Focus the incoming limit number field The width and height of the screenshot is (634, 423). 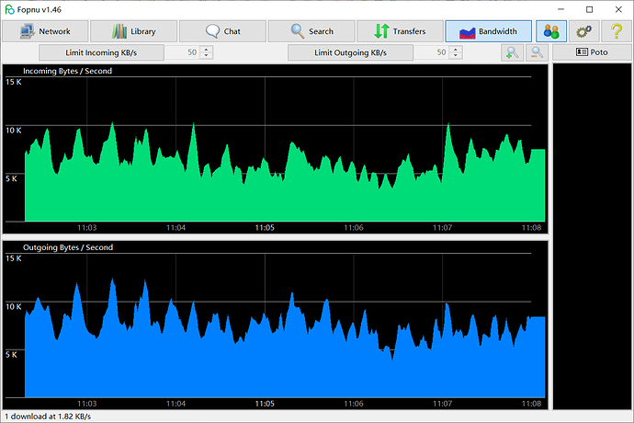[x=183, y=52]
